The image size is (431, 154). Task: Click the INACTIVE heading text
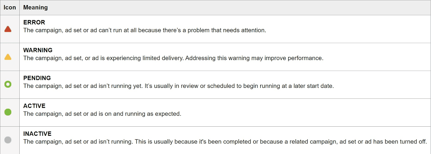click(37, 134)
